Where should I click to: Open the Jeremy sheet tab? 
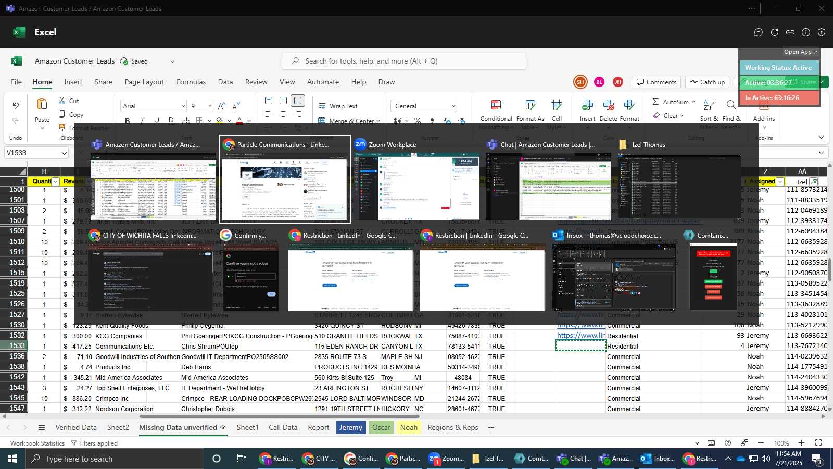pyautogui.click(x=351, y=427)
